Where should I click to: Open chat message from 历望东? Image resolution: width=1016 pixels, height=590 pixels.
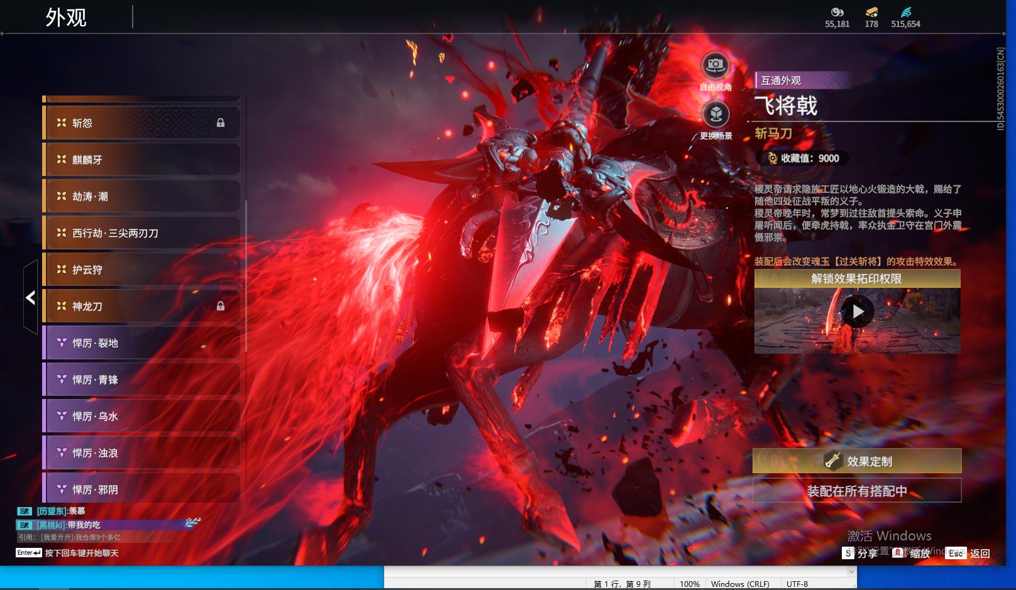tap(60, 511)
